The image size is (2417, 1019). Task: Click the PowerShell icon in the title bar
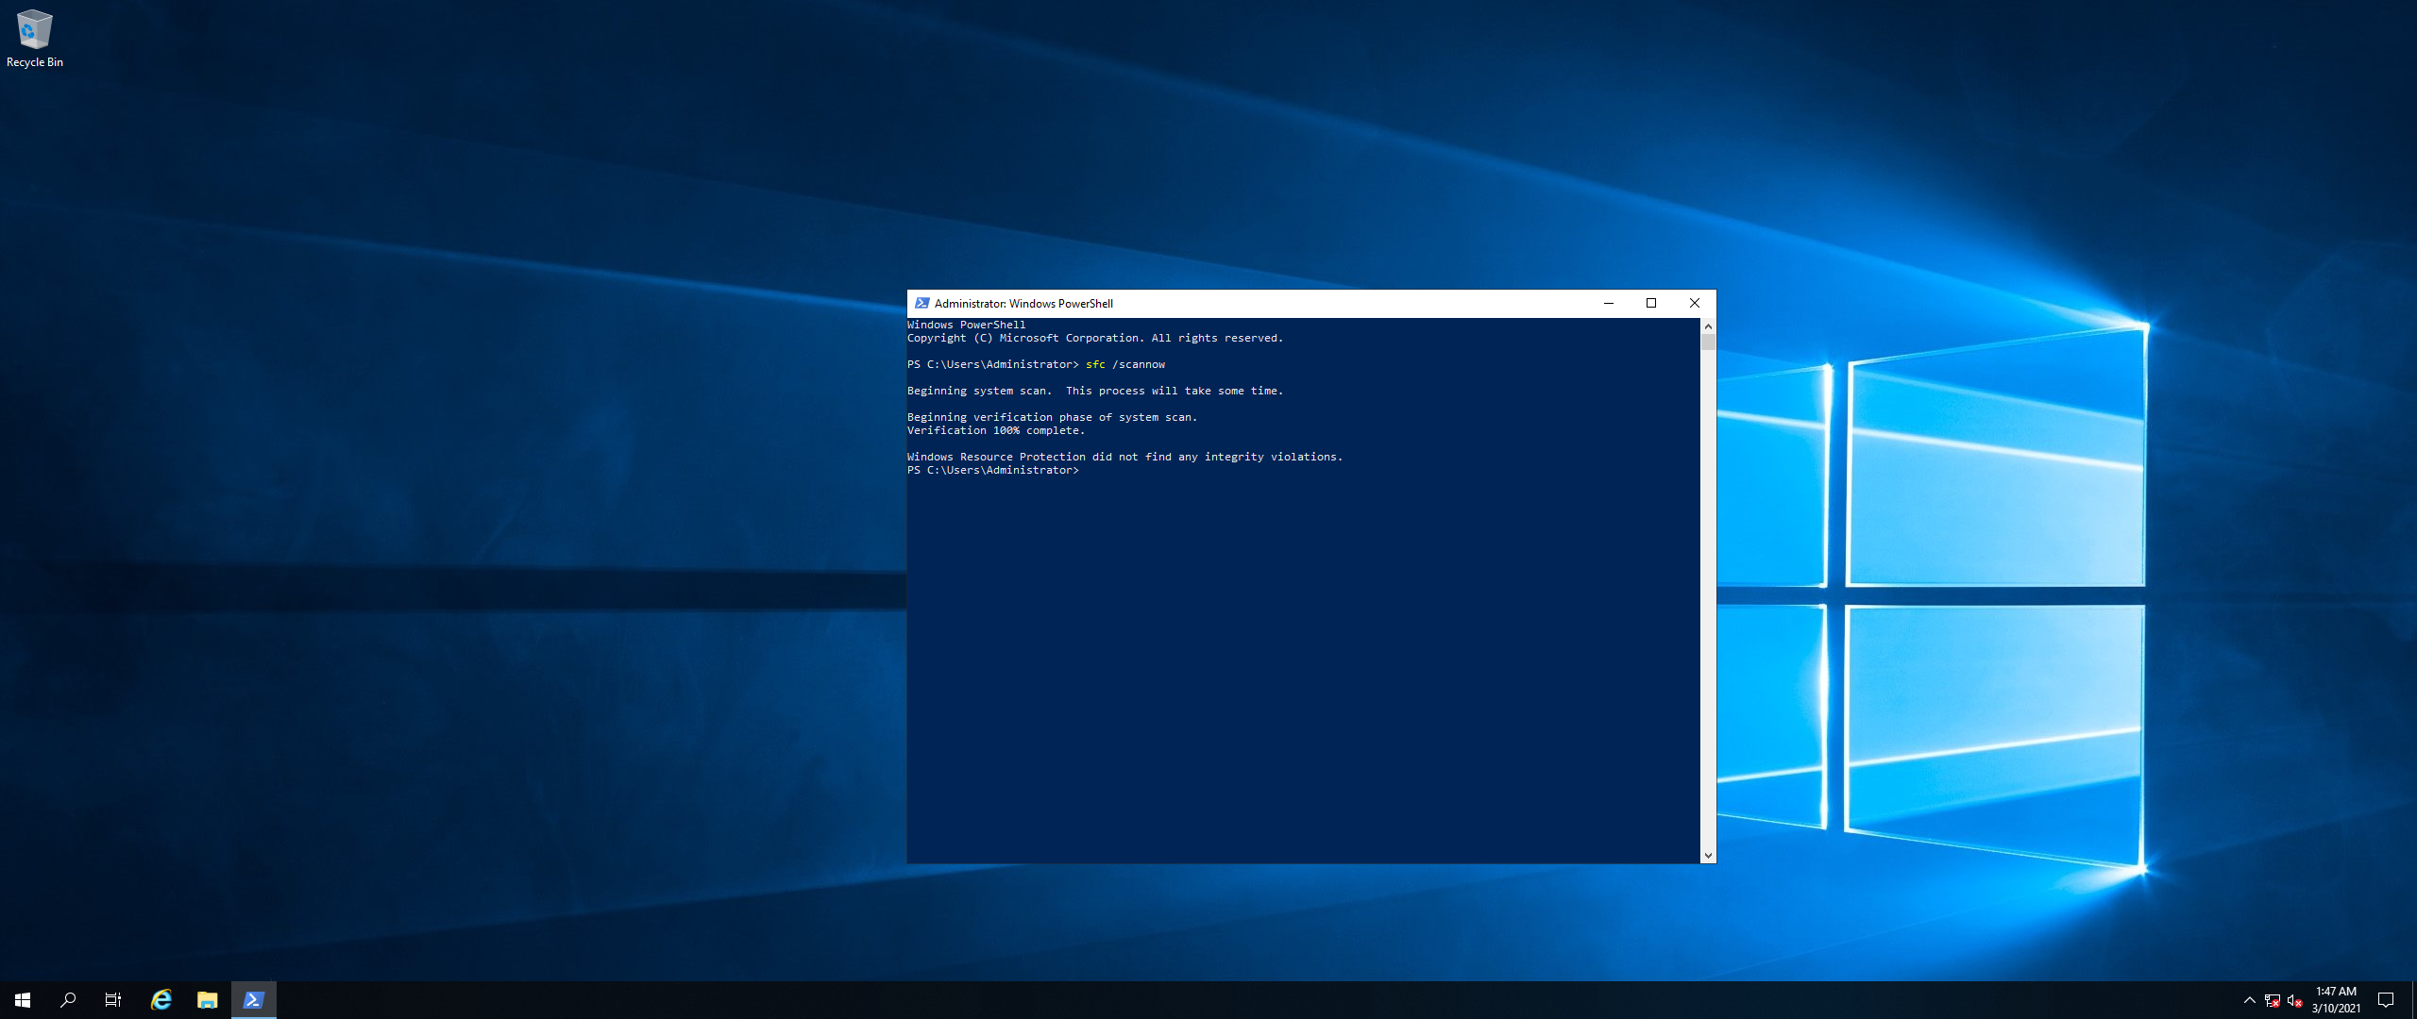[922, 303]
